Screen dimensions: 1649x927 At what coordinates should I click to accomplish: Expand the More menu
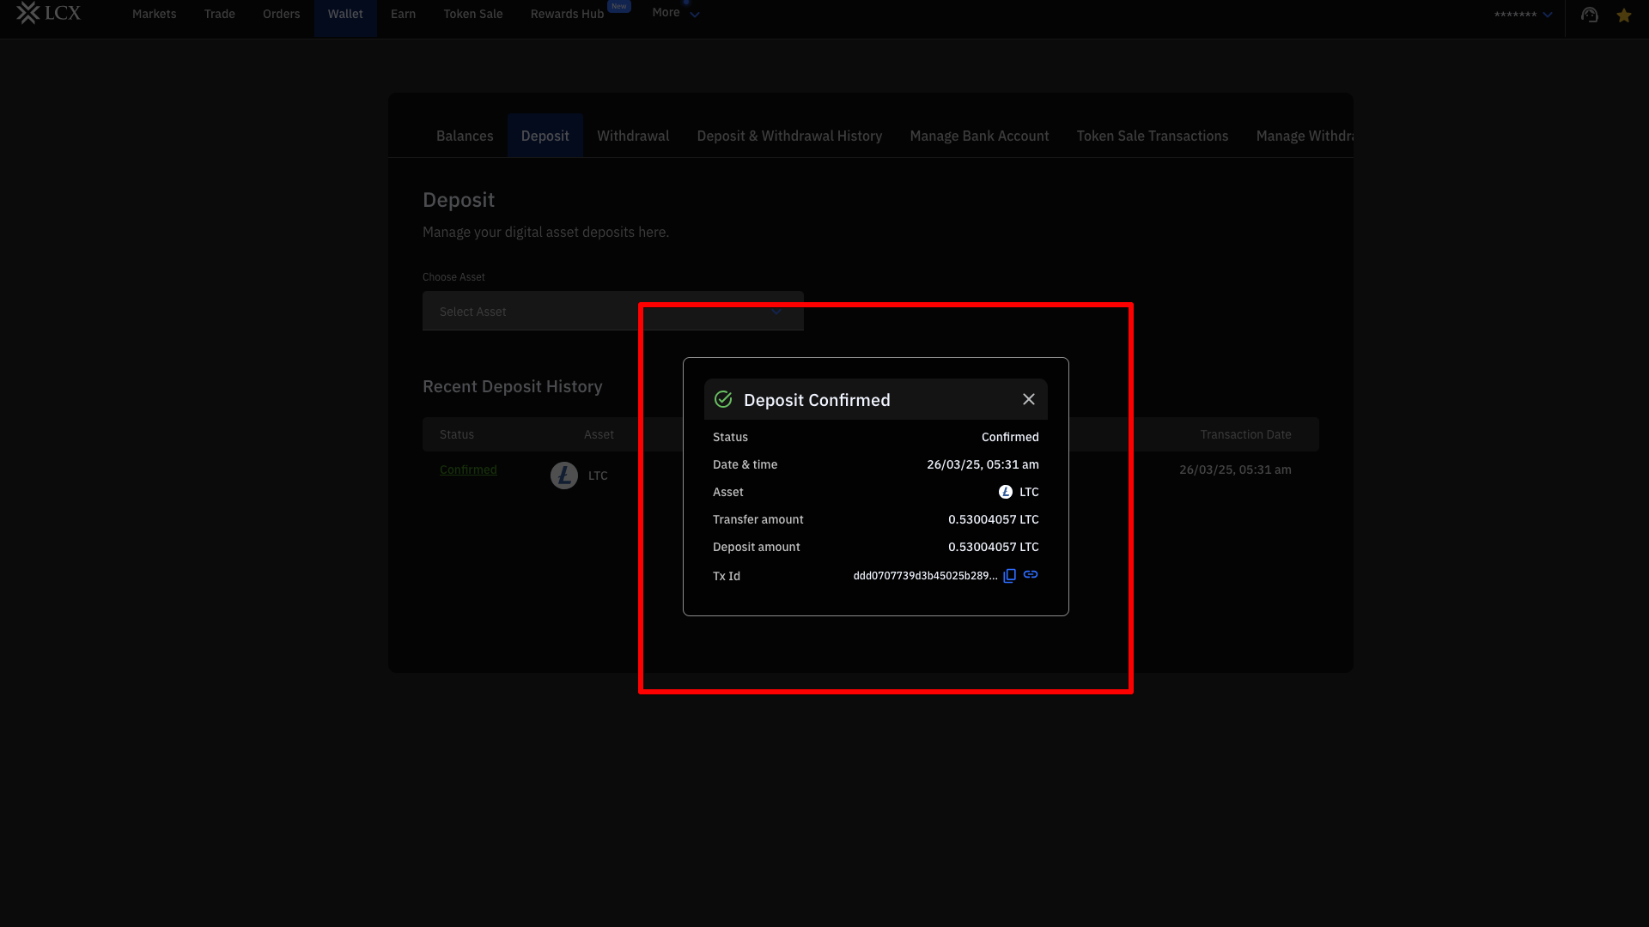(676, 13)
